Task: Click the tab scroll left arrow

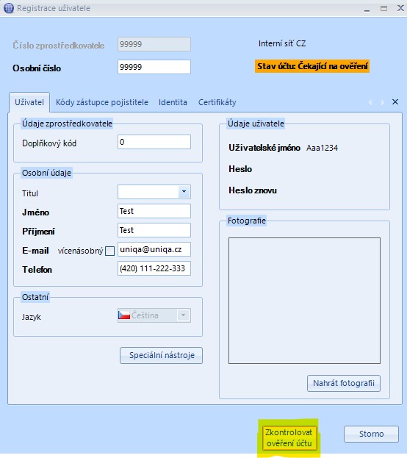Action: click(x=370, y=102)
